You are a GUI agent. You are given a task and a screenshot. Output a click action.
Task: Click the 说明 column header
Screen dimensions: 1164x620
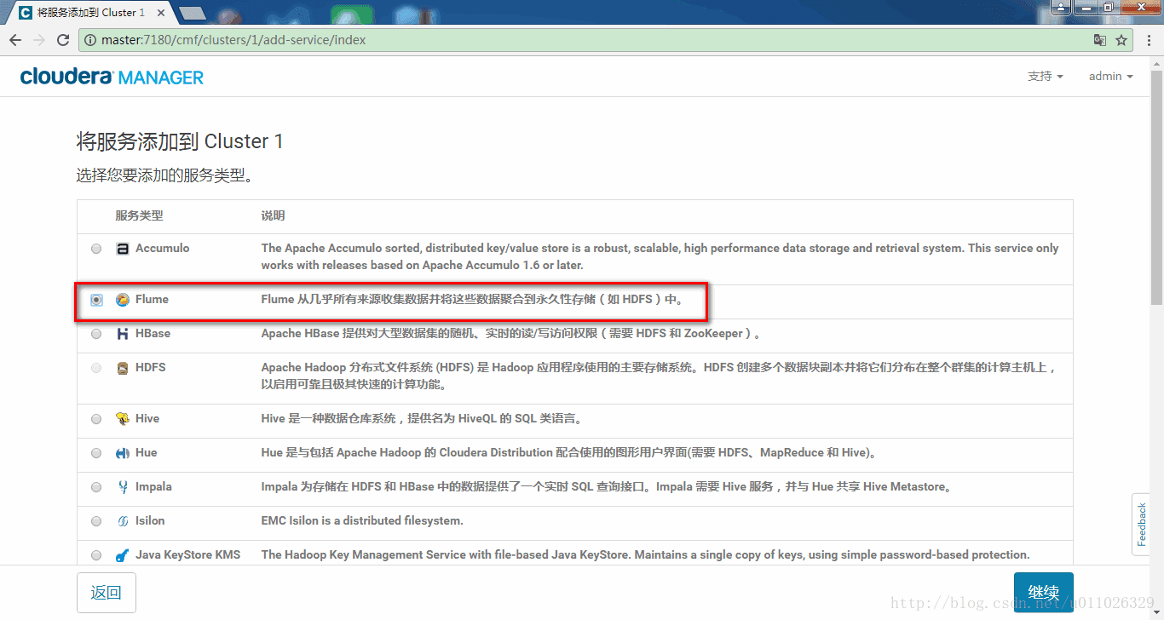tap(273, 216)
